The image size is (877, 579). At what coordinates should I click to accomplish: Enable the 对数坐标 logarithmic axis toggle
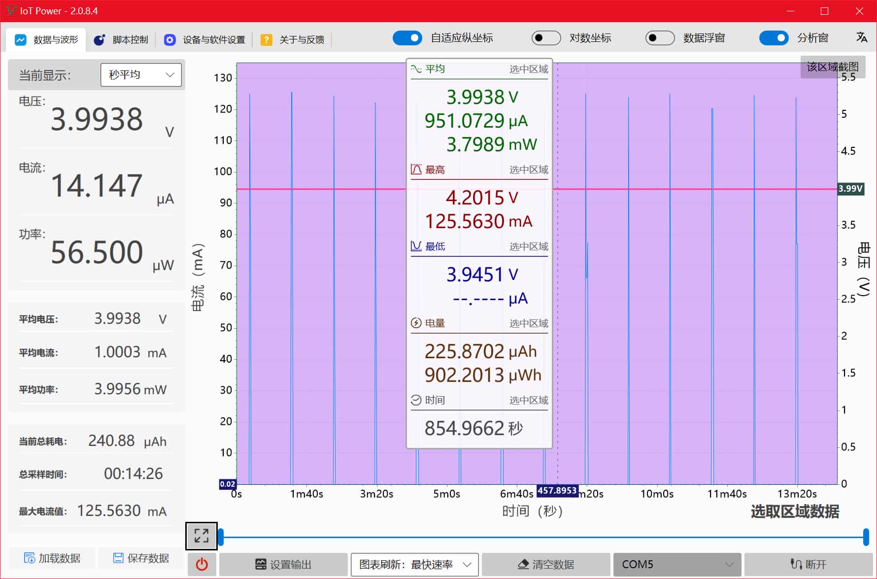click(546, 37)
